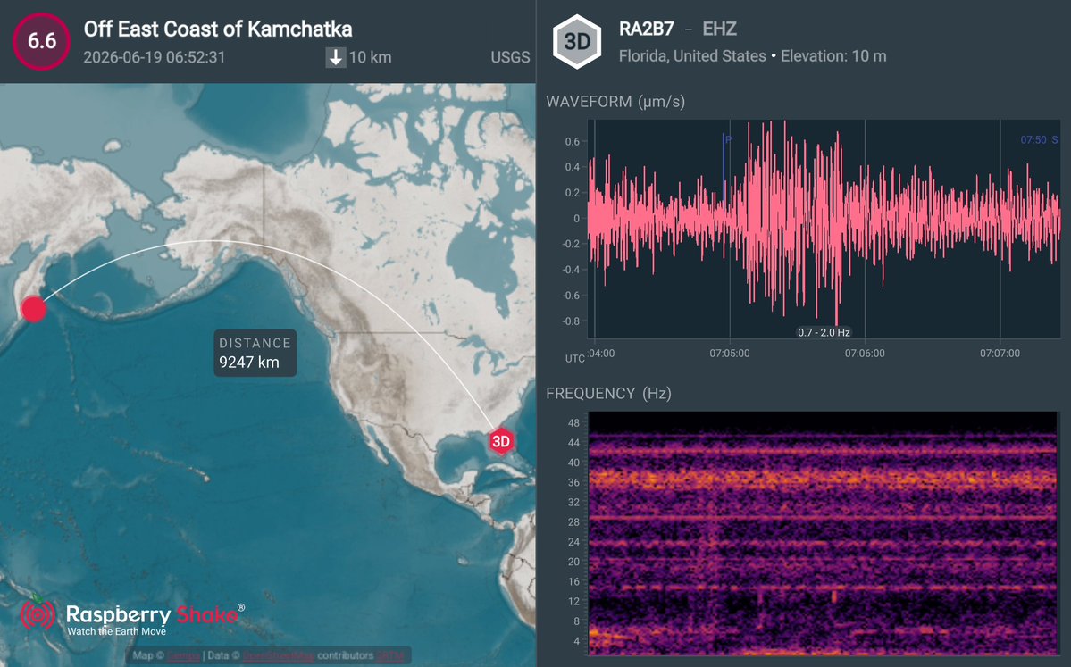Click the 07:50 S arrival label

click(x=1039, y=140)
